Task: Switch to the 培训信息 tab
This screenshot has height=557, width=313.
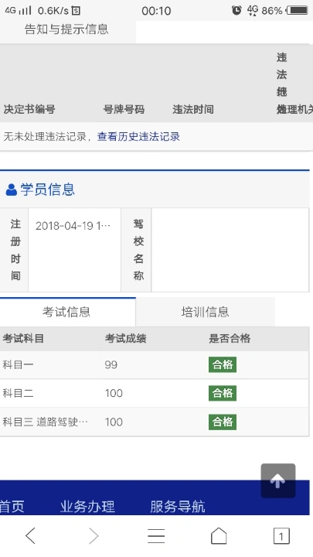Action: tap(205, 312)
